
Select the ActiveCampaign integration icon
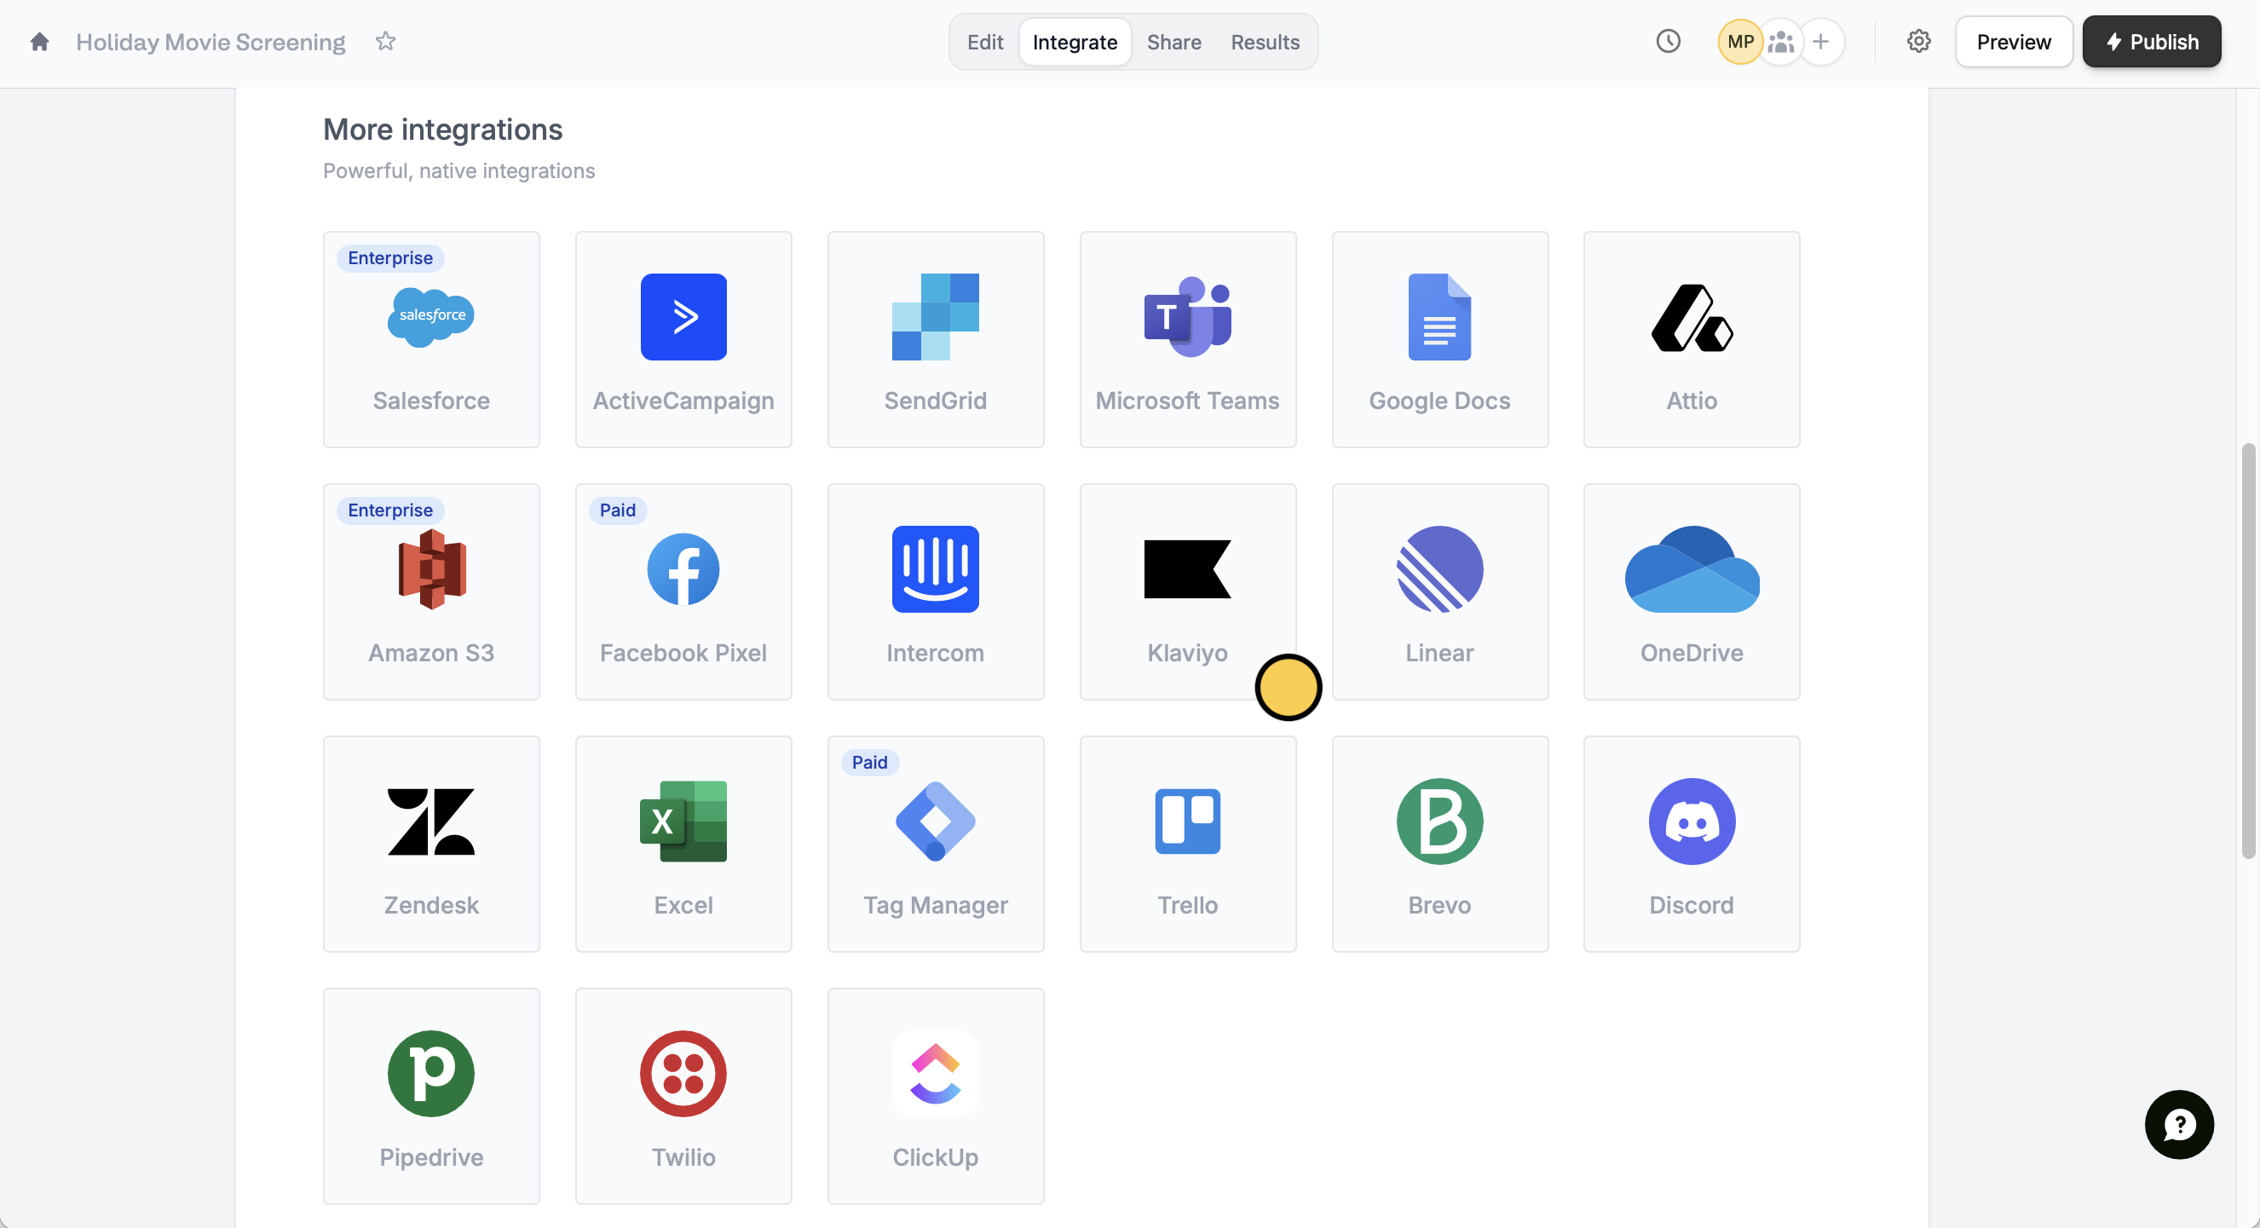[683, 317]
